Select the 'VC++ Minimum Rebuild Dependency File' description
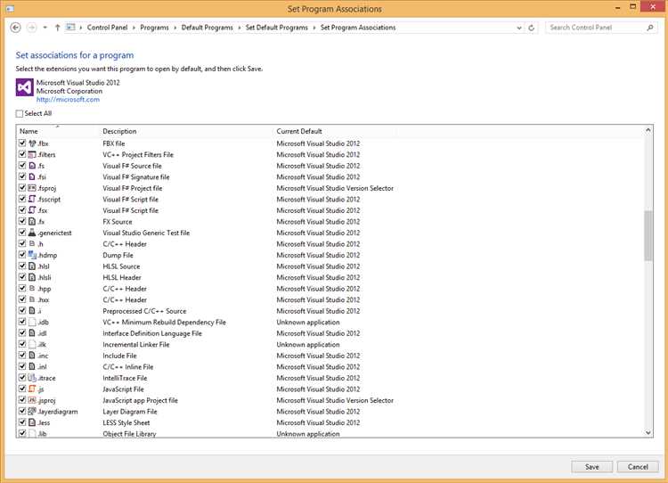The width and height of the screenshot is (668, 483). 165,322
